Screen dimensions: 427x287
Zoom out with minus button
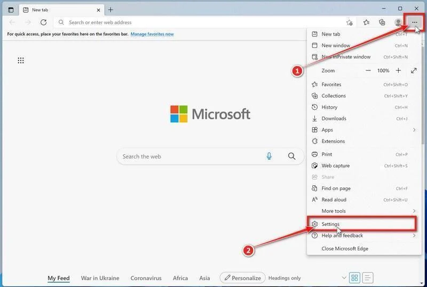click(368, 71)
